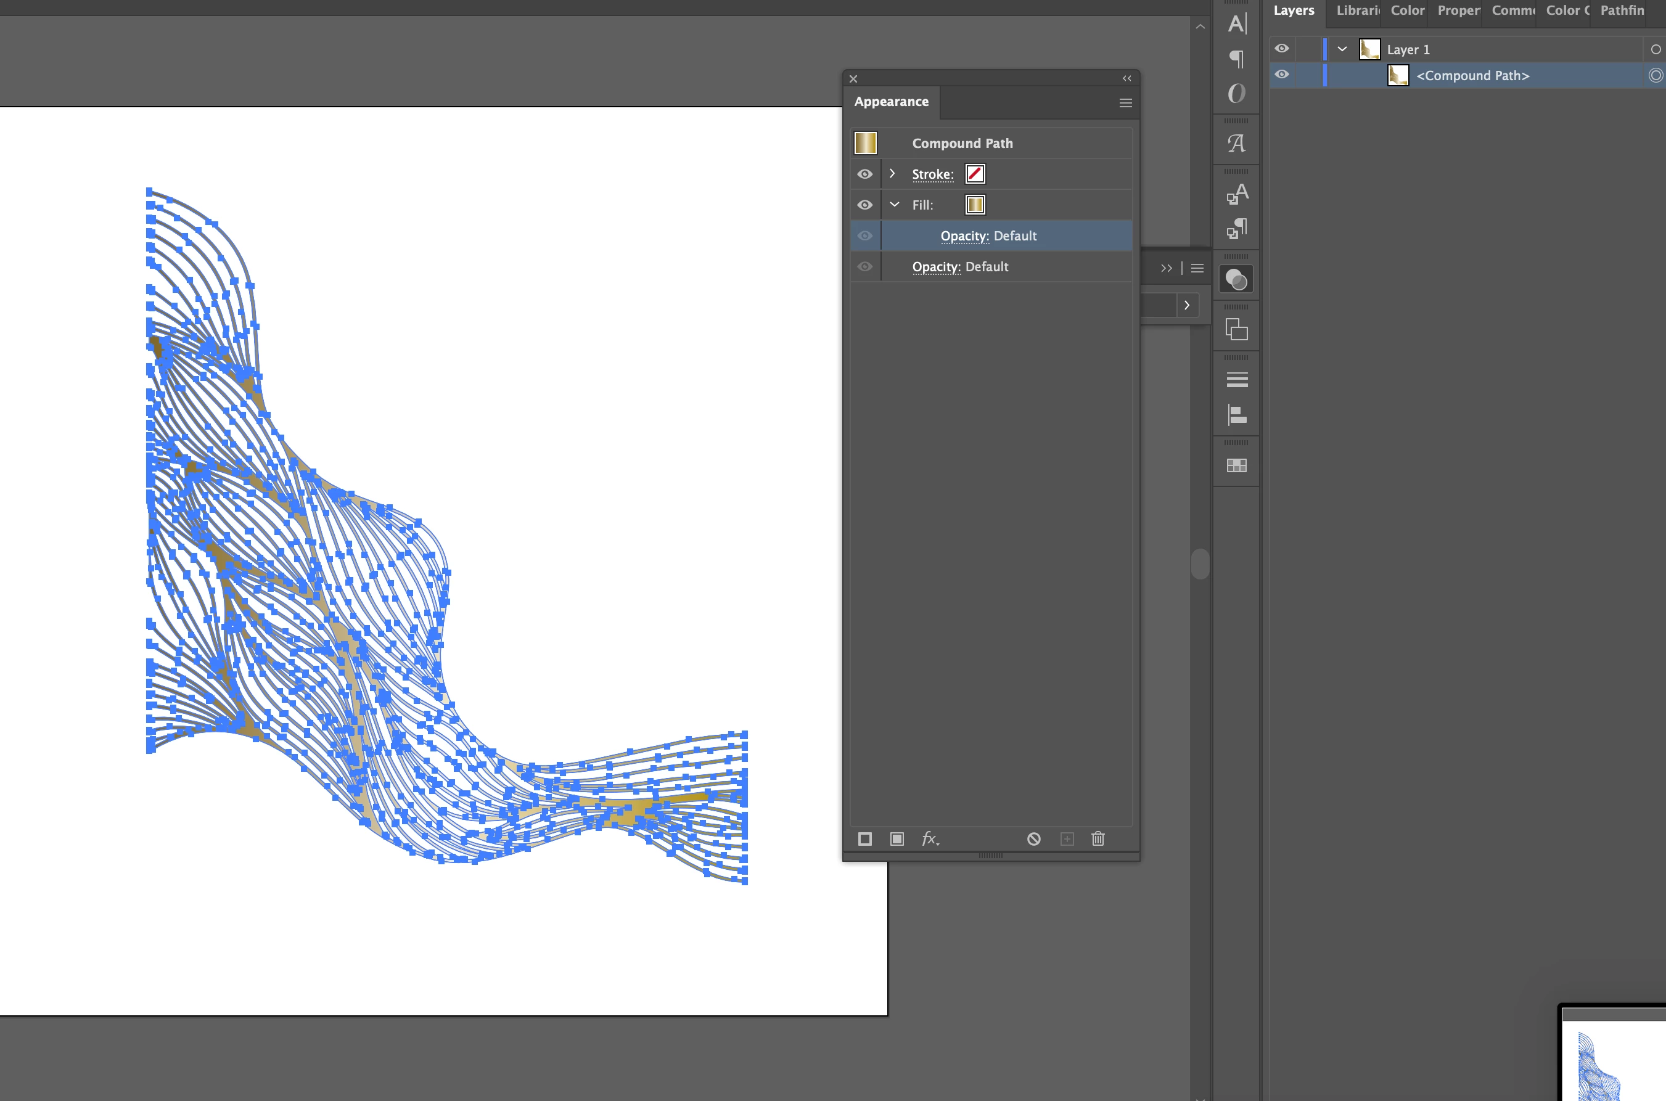
Task: Toggle visibility of Layer 1
Action: (x=1282, y=49)
